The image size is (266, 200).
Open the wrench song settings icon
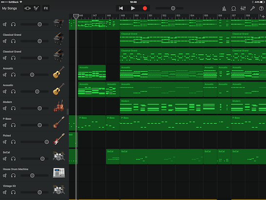(252, 8)
